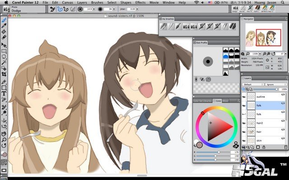Open the Navigator zoom level dropdown

pos(260,54)
